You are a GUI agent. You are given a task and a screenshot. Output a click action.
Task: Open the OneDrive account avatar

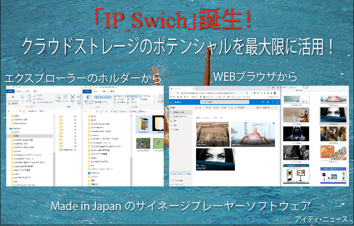pyautogui.click(x=278, y=102)
